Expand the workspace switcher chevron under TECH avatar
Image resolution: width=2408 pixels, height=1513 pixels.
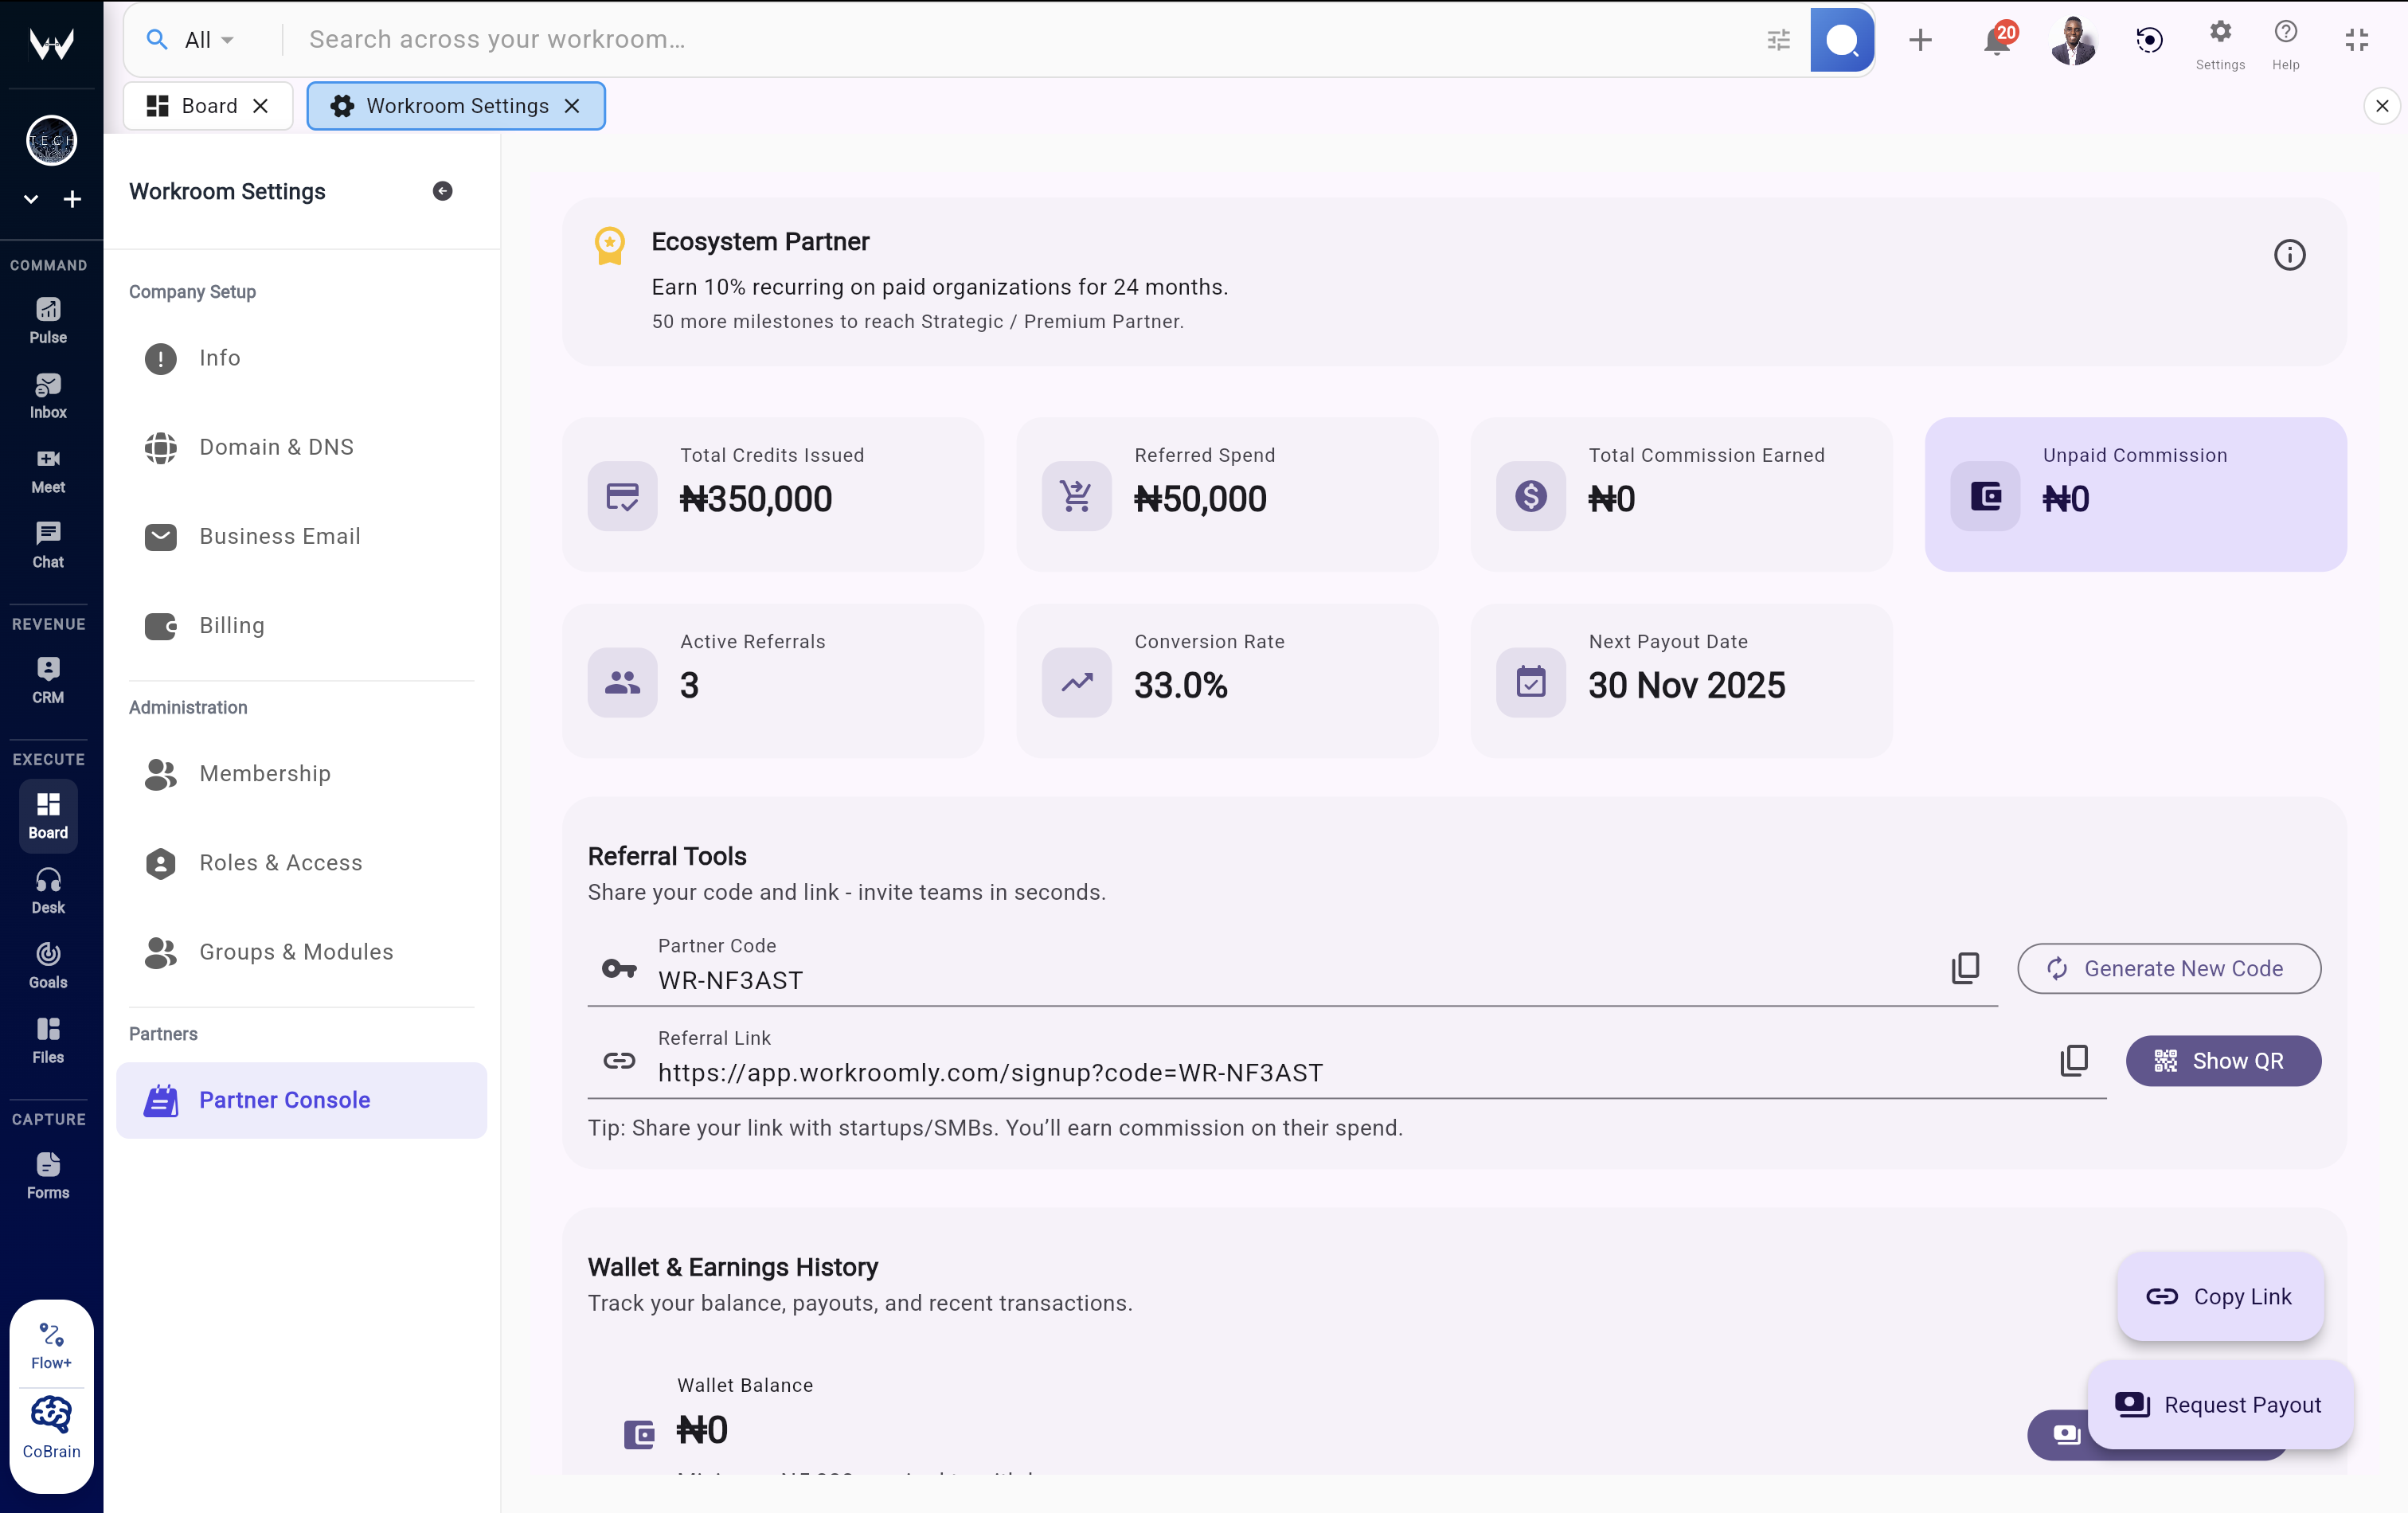point(30,199)
